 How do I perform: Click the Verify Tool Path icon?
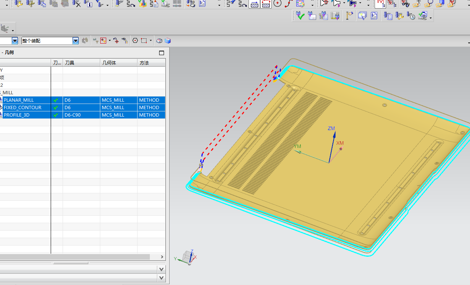[142, 3]
